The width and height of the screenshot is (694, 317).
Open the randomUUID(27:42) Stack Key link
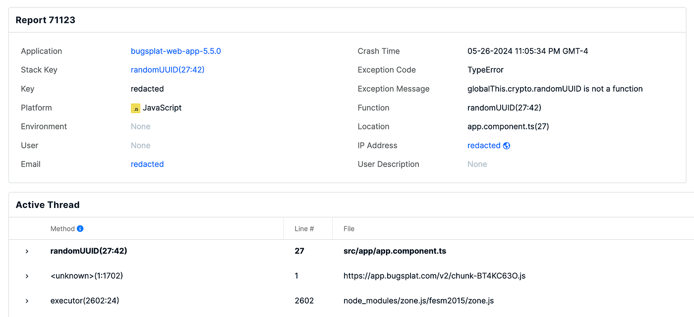168,70
